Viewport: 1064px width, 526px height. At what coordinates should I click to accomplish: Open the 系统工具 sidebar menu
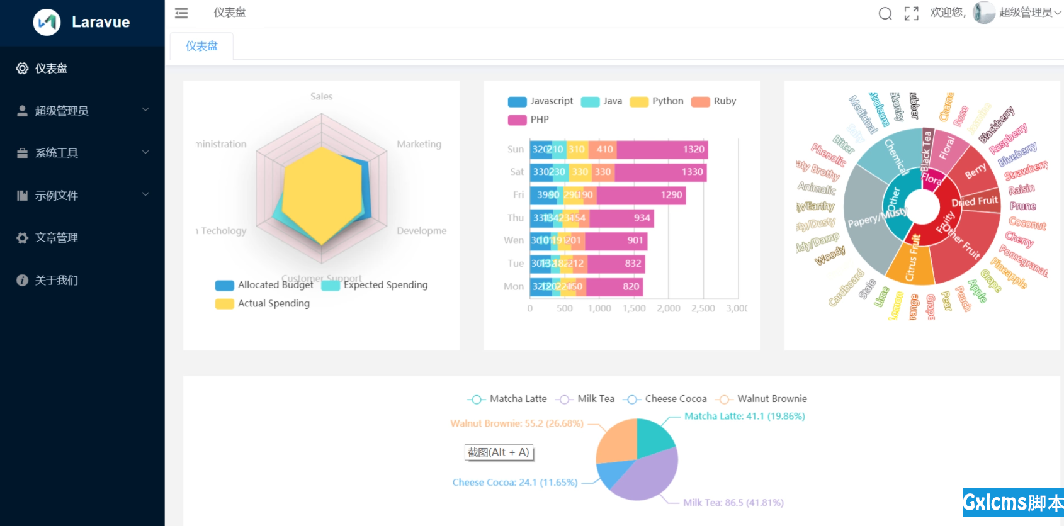click(x=82, y=153)
